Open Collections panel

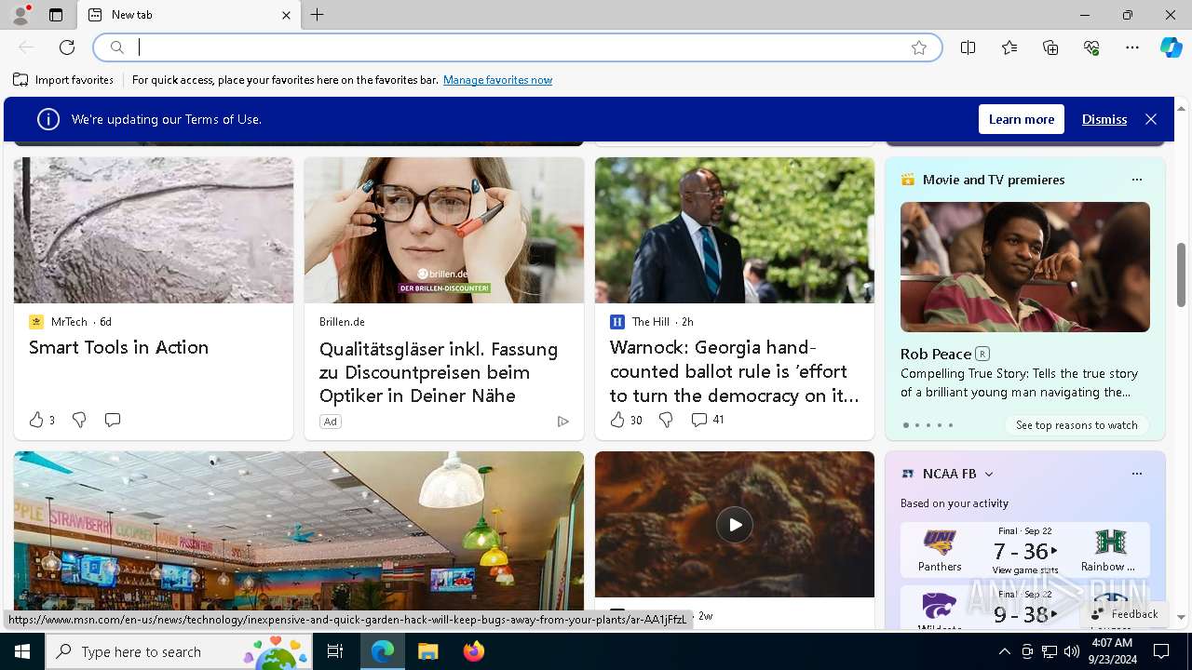coord(1050,47)
